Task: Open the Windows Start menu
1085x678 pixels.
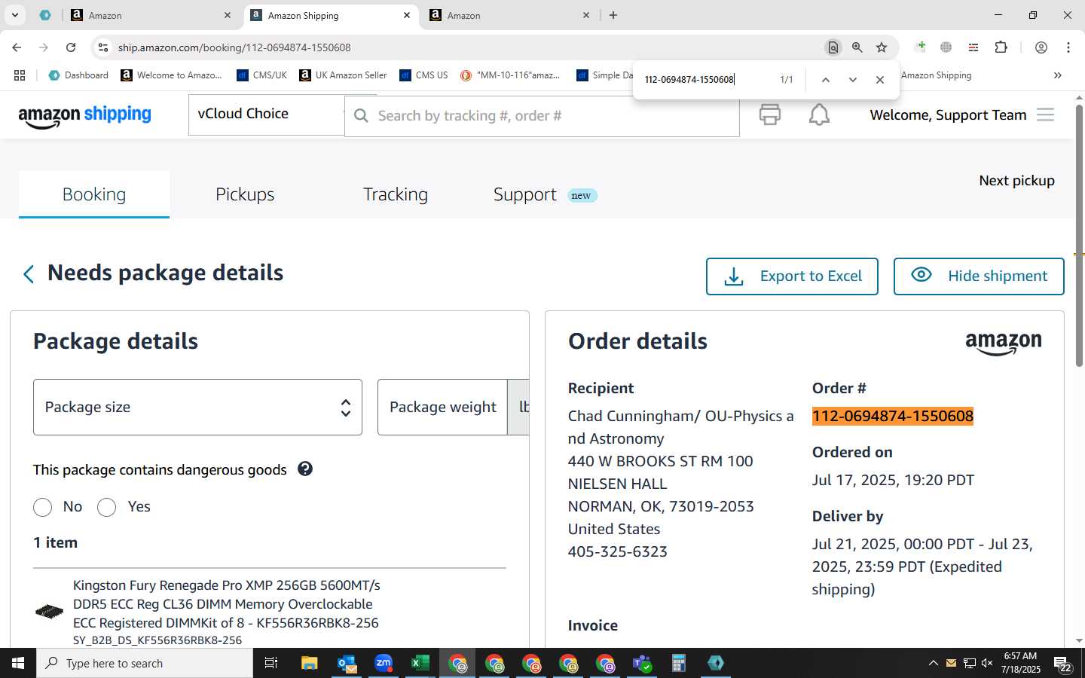Action: tap(18, 663)
